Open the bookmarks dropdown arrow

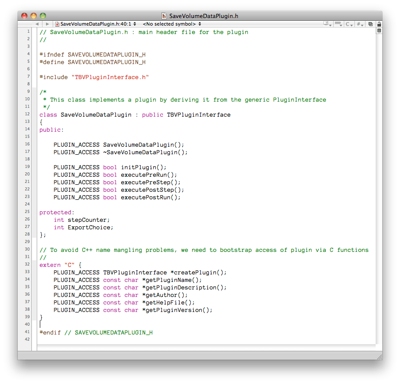tap(331, 26)
